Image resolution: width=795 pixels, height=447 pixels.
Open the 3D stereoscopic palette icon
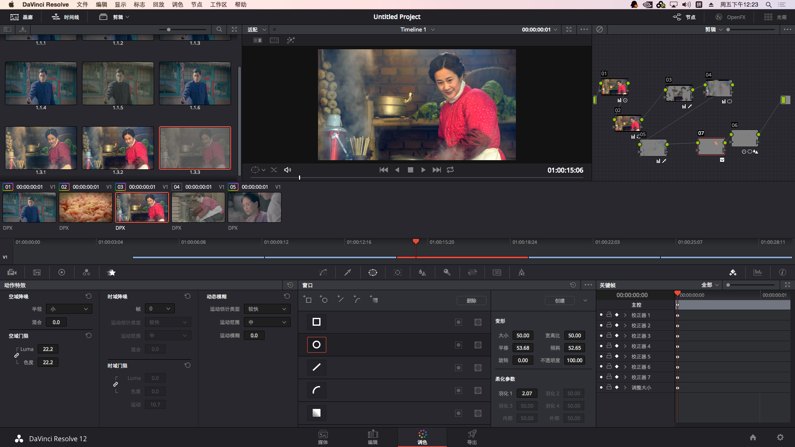click(x=497, y=272)
